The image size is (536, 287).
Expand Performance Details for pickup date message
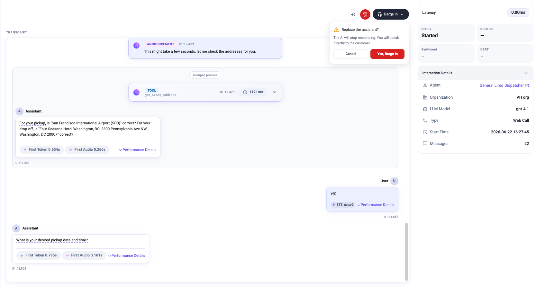coord(126,256)
